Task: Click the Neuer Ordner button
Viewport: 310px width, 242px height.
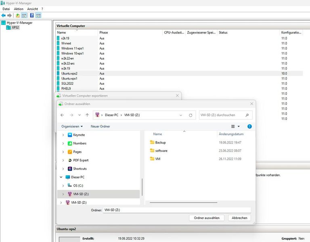Action: [100, 126]
